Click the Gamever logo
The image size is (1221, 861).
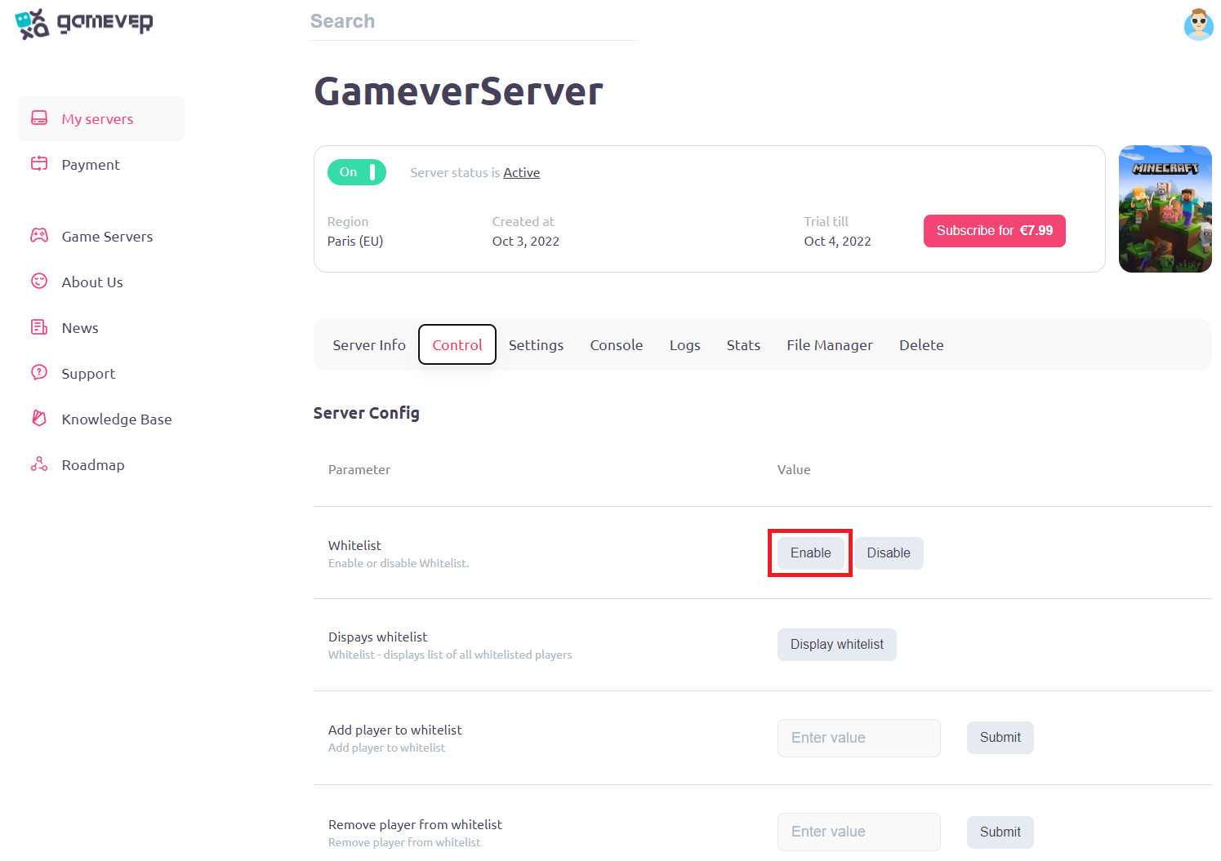click(x=83, y=23)
